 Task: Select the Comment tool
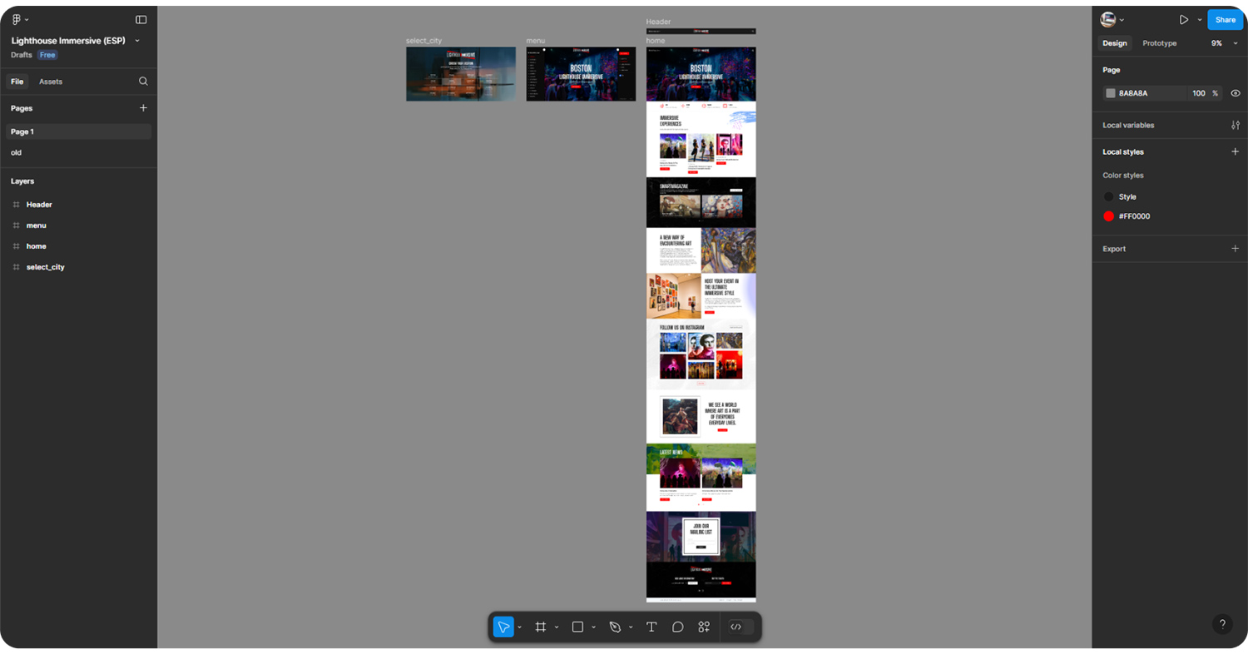click(678, 627)
